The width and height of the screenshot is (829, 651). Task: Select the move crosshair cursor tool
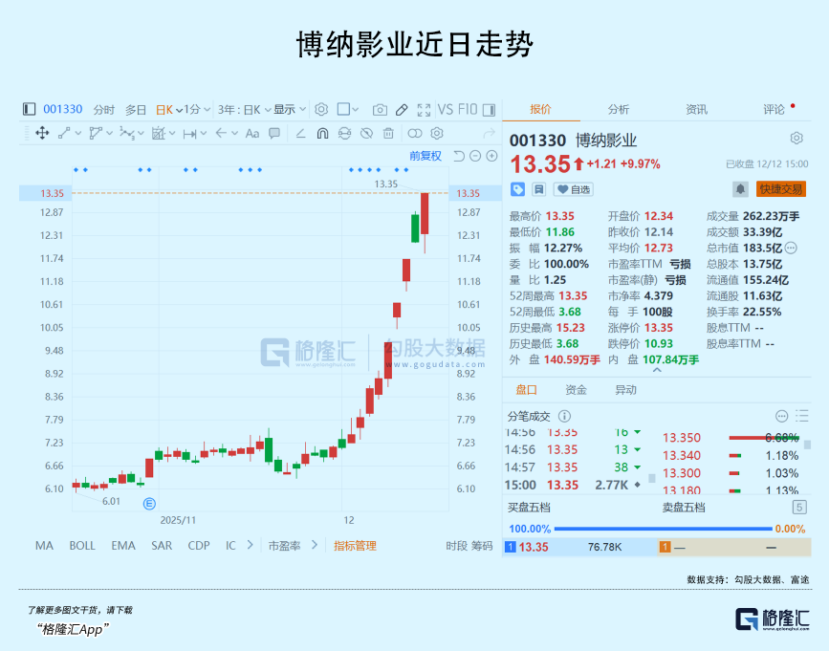click(42, 133)
